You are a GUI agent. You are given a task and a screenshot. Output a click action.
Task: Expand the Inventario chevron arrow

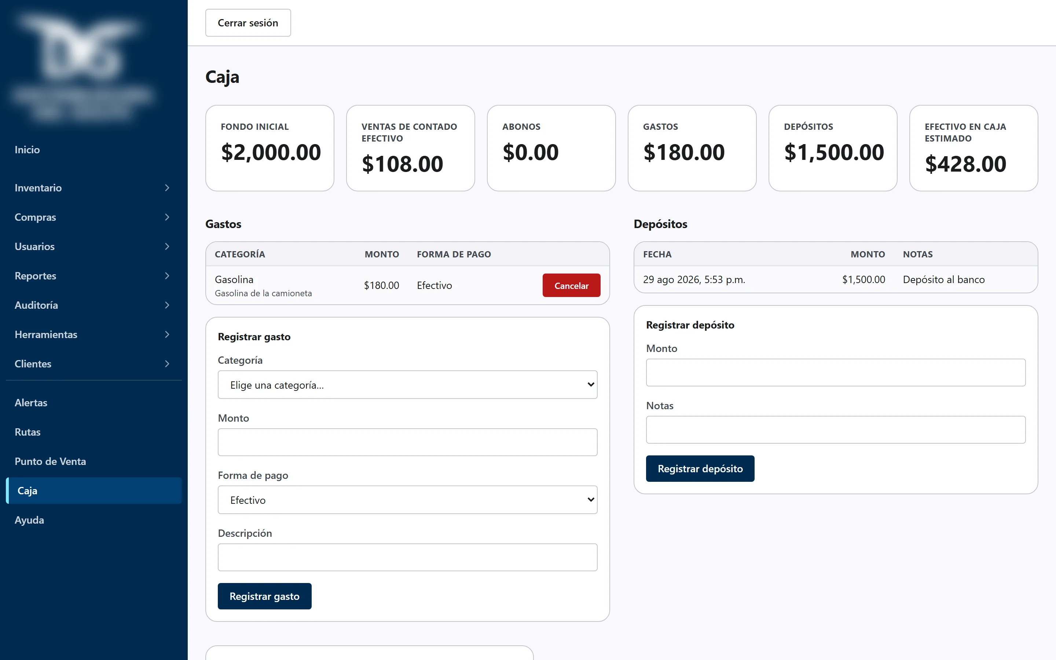tap(167, 188)
